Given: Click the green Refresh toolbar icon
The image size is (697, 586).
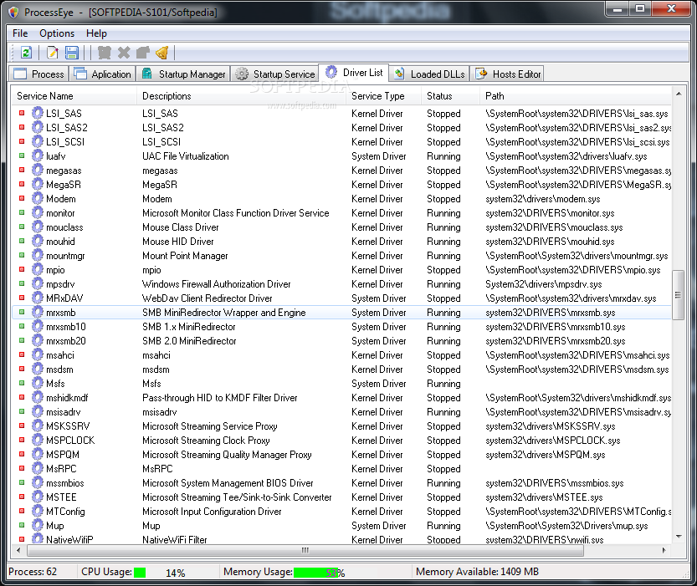Looking at the screenshot, I should pyautogui.click(x=26, y=53).
